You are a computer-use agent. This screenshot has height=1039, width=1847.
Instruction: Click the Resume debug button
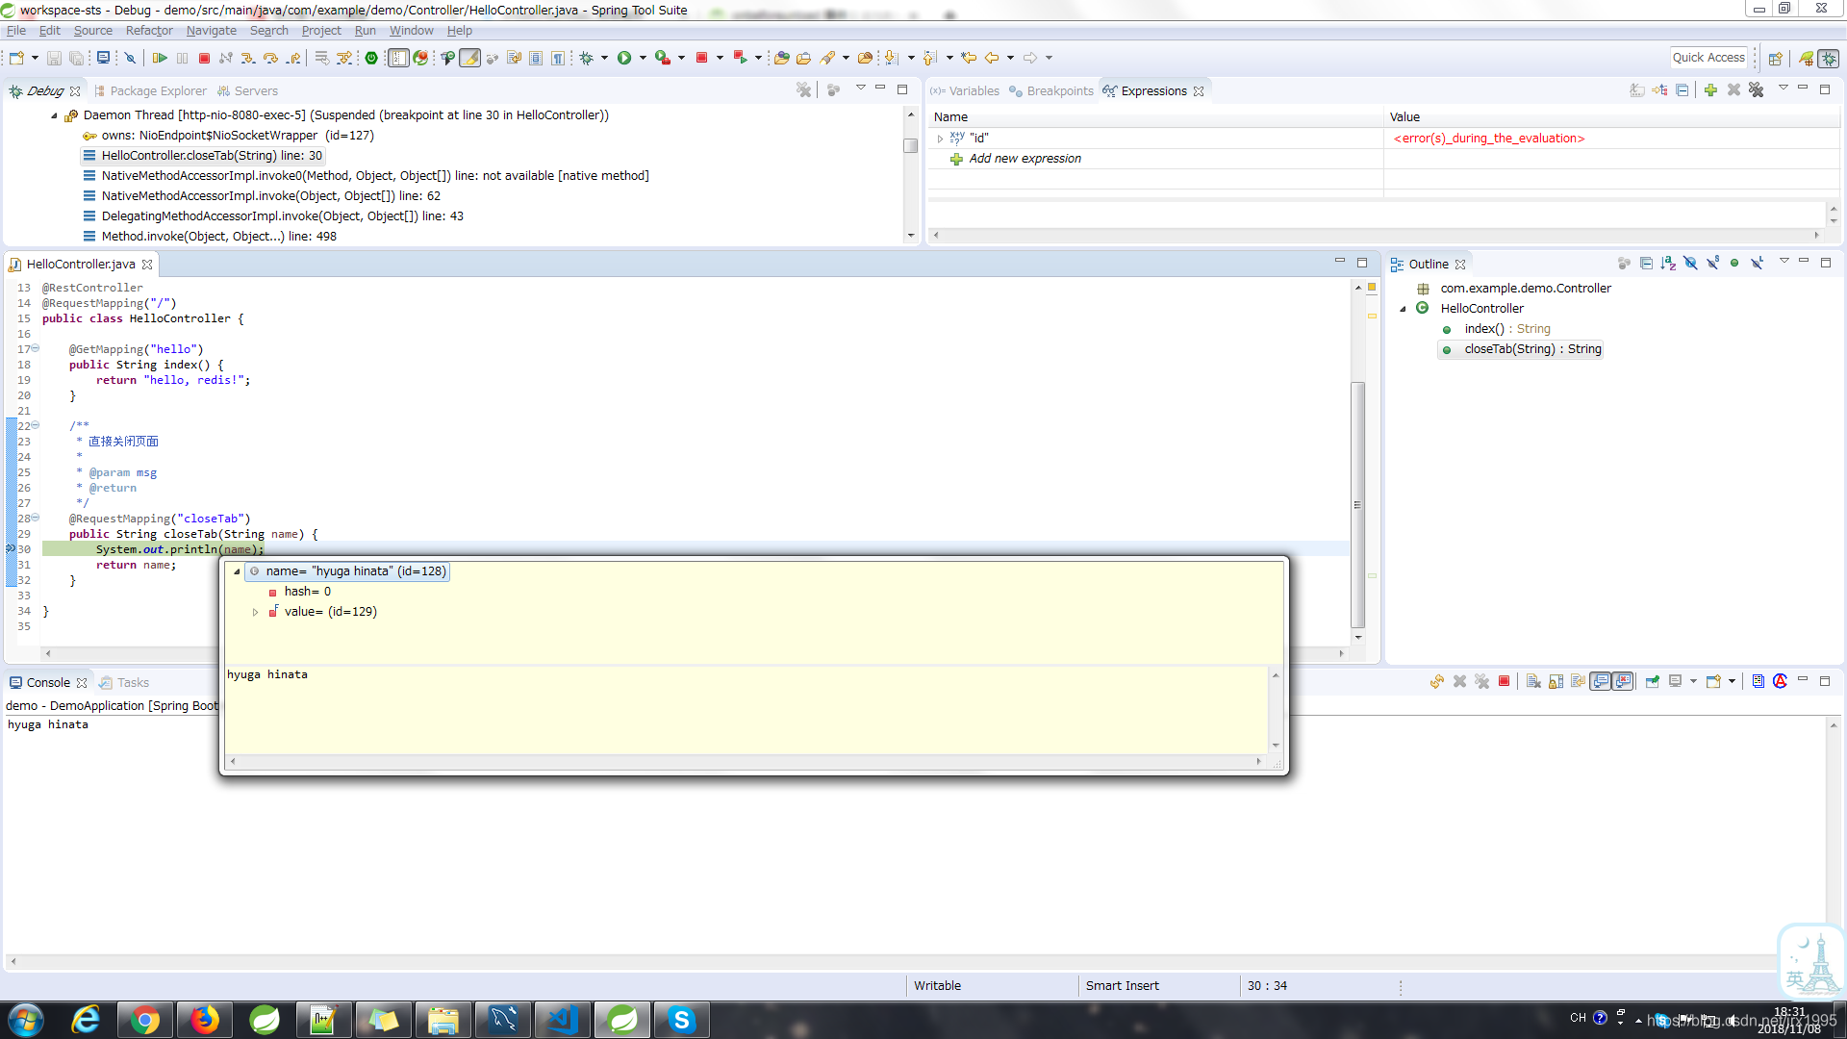click(x=160, y=59)
